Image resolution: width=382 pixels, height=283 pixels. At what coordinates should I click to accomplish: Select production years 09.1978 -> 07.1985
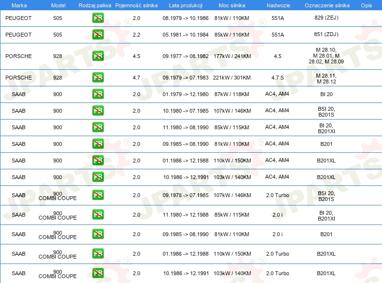186,195
